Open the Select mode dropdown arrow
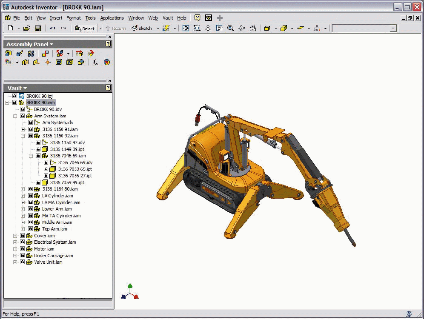Viewport: 424px width, 319px height. pyautogui.click(x=100, y=28)
